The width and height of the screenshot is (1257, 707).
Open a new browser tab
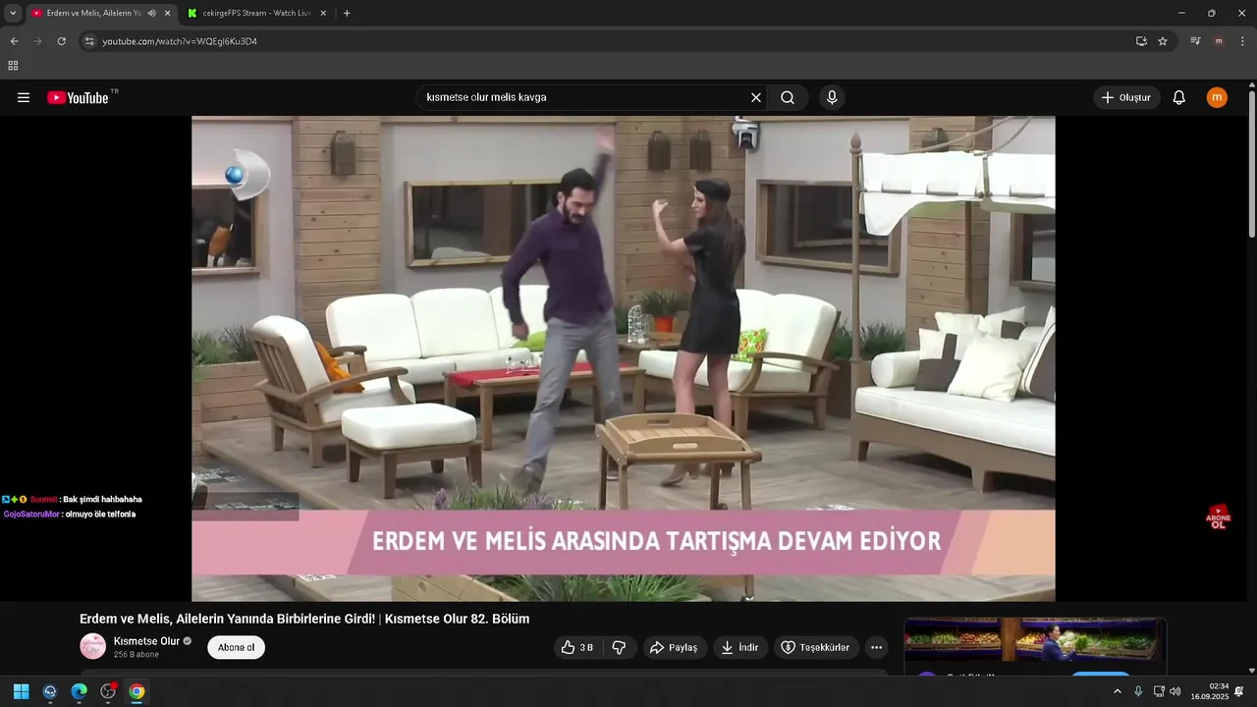tap(347, 13)
